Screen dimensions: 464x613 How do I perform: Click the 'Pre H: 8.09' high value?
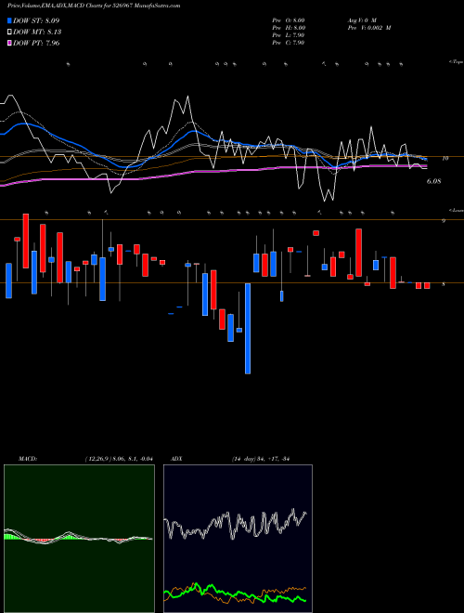(289, 28)
